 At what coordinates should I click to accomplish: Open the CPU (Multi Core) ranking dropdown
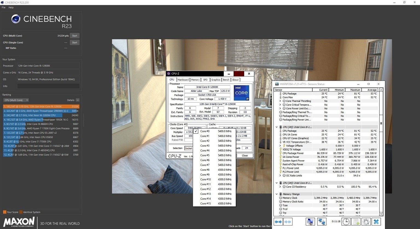[16, 100]
